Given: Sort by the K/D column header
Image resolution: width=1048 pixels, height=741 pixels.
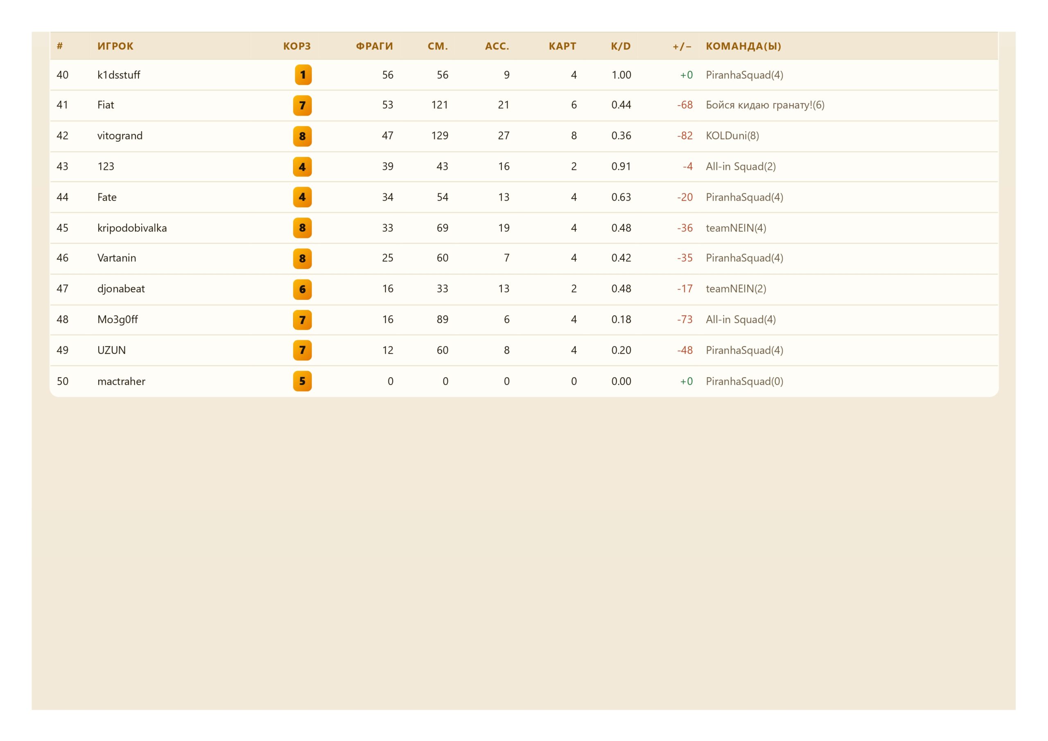Looking at the screenshot, I should point(621,46).
